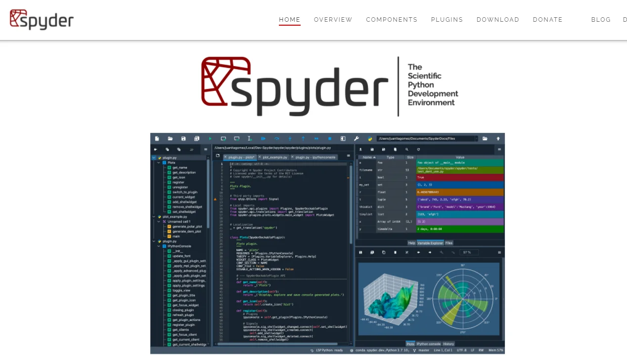Open the Files pane tab

click(448, 243)
